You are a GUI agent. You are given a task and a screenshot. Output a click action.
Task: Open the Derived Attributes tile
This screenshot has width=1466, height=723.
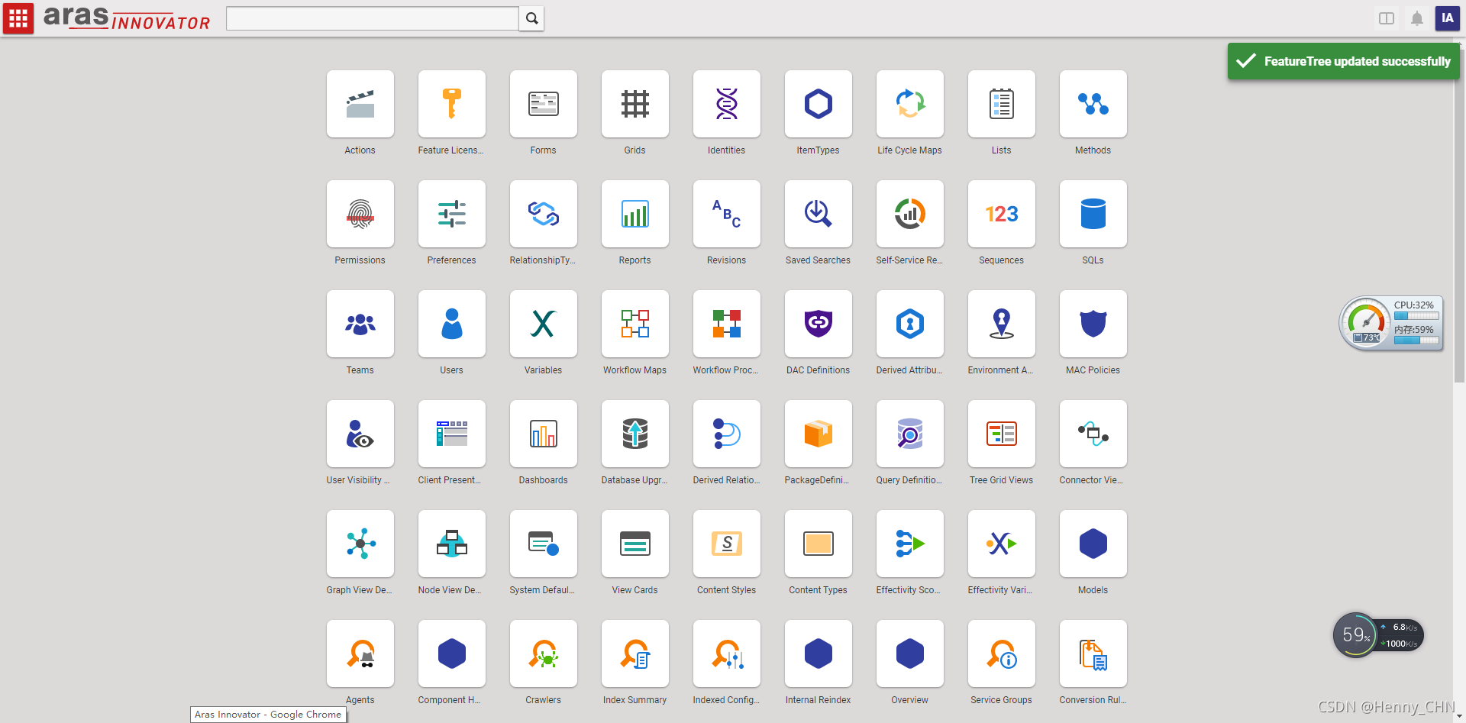(x=910, y=324)
